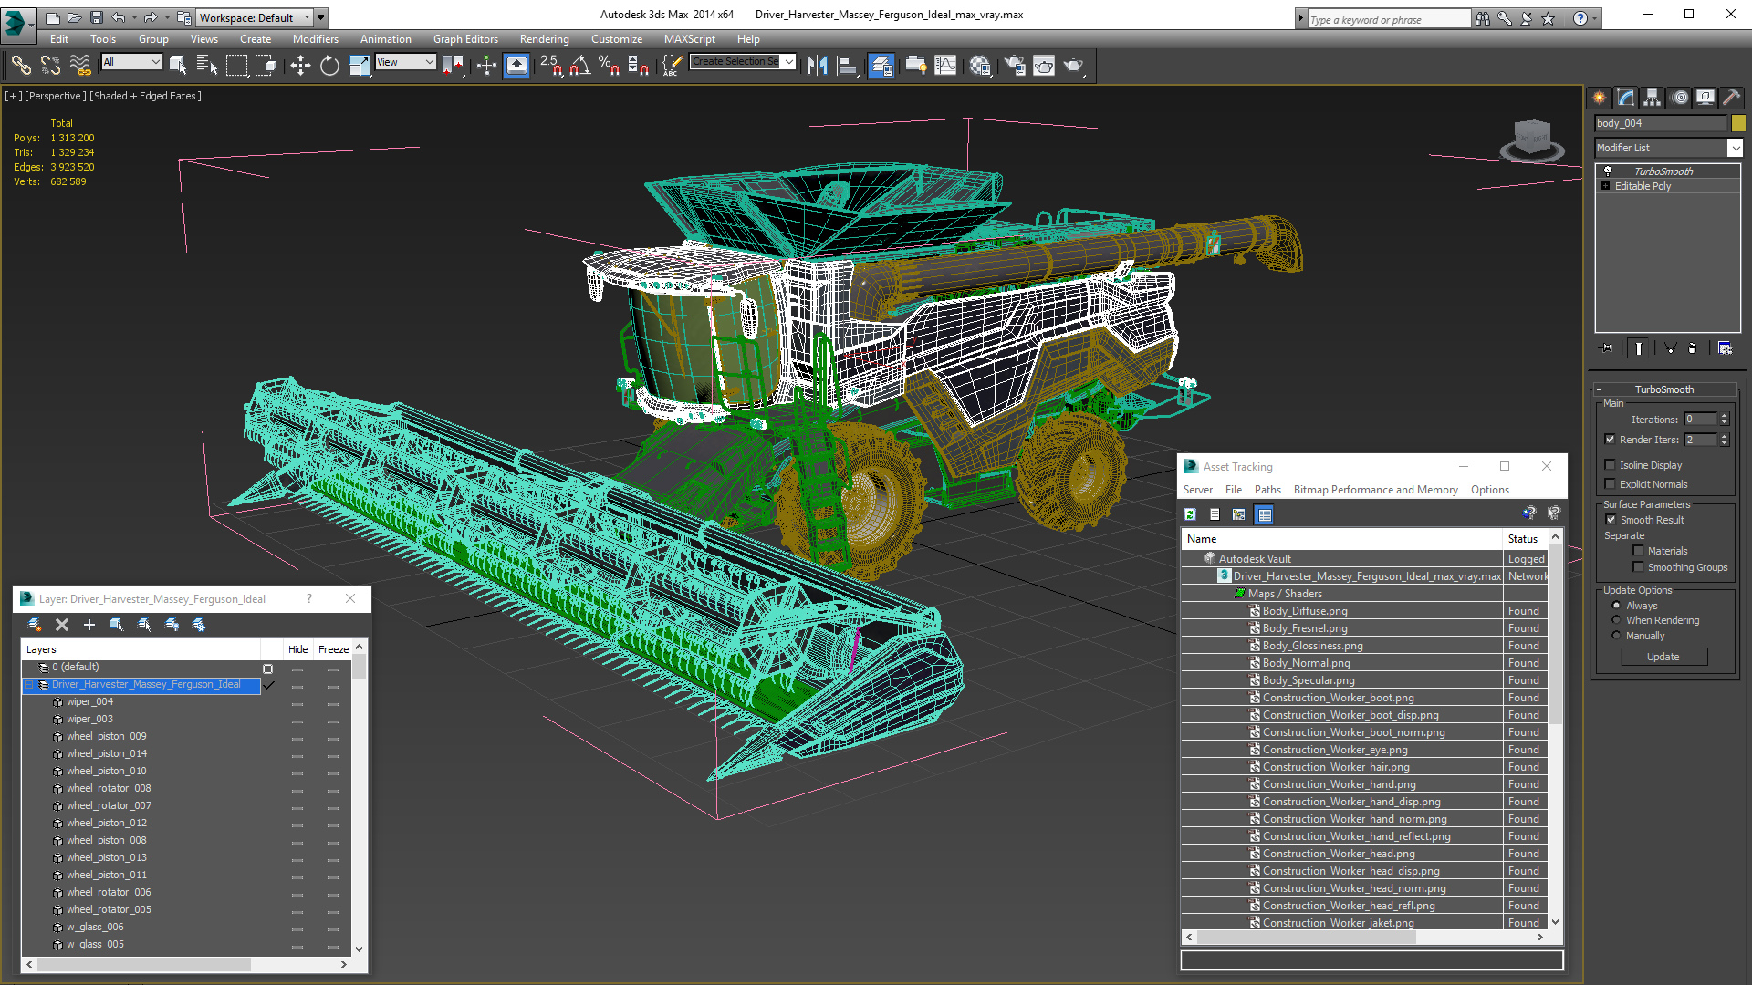Toggle Render Iters checkbox

[x=1611, y=440]
